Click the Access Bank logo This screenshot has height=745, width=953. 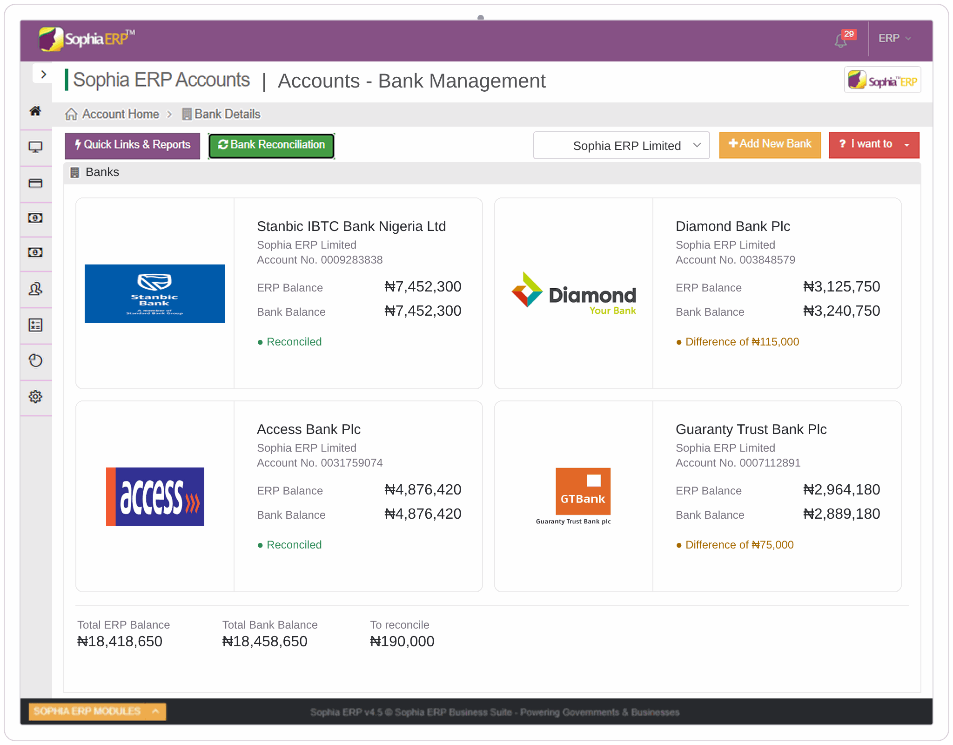[155, 497]
